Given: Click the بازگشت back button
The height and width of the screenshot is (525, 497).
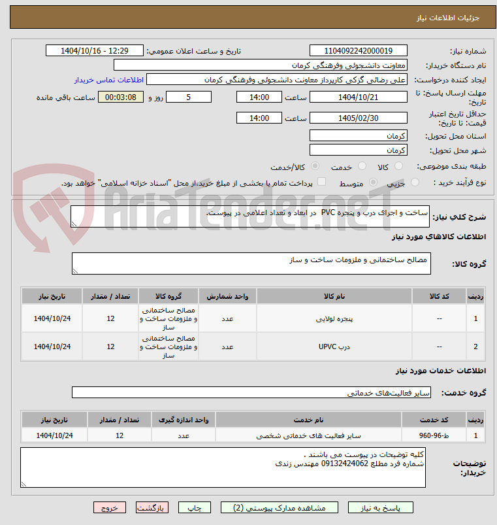Looking at the screenshot, I should (x=152, y=507).
